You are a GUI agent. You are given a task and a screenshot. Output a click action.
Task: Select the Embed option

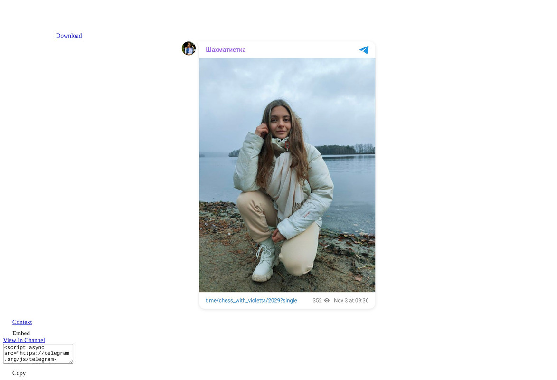21,333
